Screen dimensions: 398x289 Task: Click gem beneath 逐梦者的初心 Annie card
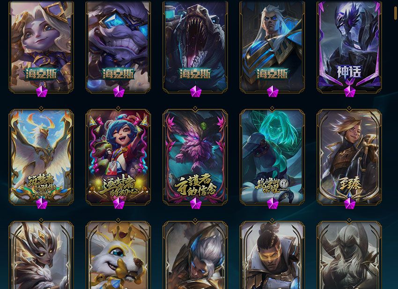pos(118,203)
